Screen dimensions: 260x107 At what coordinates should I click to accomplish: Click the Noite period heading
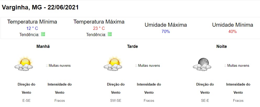(222, 47)
